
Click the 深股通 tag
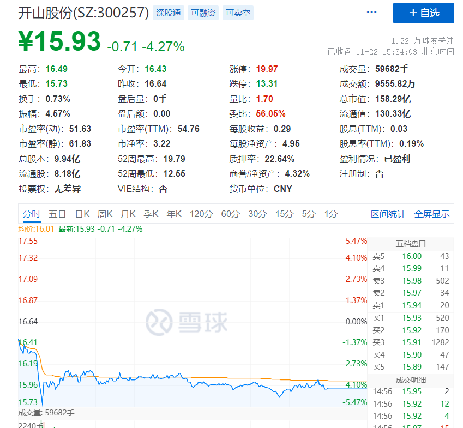[169, 13]
